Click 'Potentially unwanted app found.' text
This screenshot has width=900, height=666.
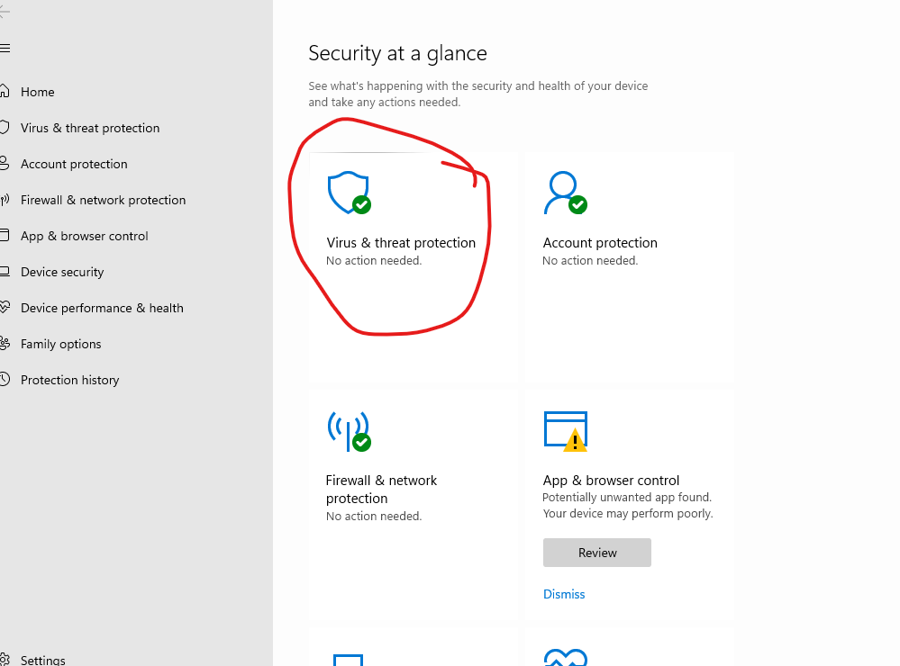click(x=627, y=498)
